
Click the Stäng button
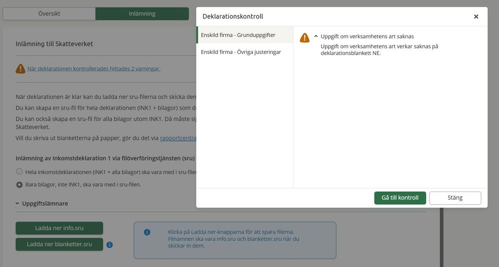[455, 198]
